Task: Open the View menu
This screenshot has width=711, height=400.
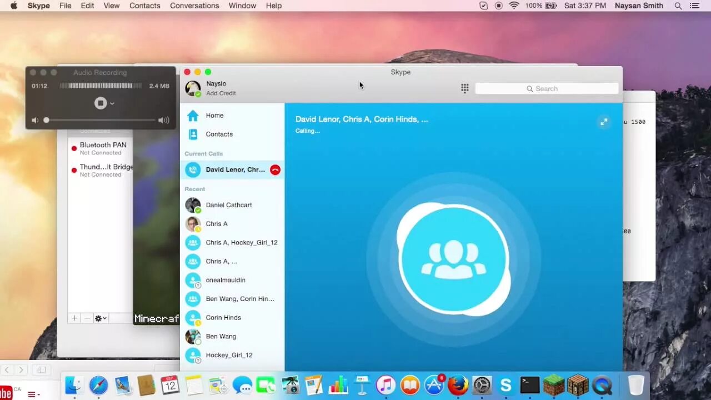Action: coord(112,6)
